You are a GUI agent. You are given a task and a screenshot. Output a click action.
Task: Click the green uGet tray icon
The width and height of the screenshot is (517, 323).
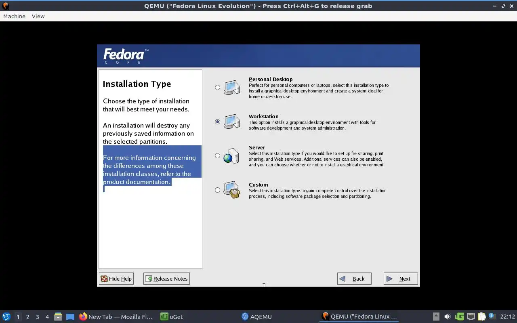[x=459, y=317]
